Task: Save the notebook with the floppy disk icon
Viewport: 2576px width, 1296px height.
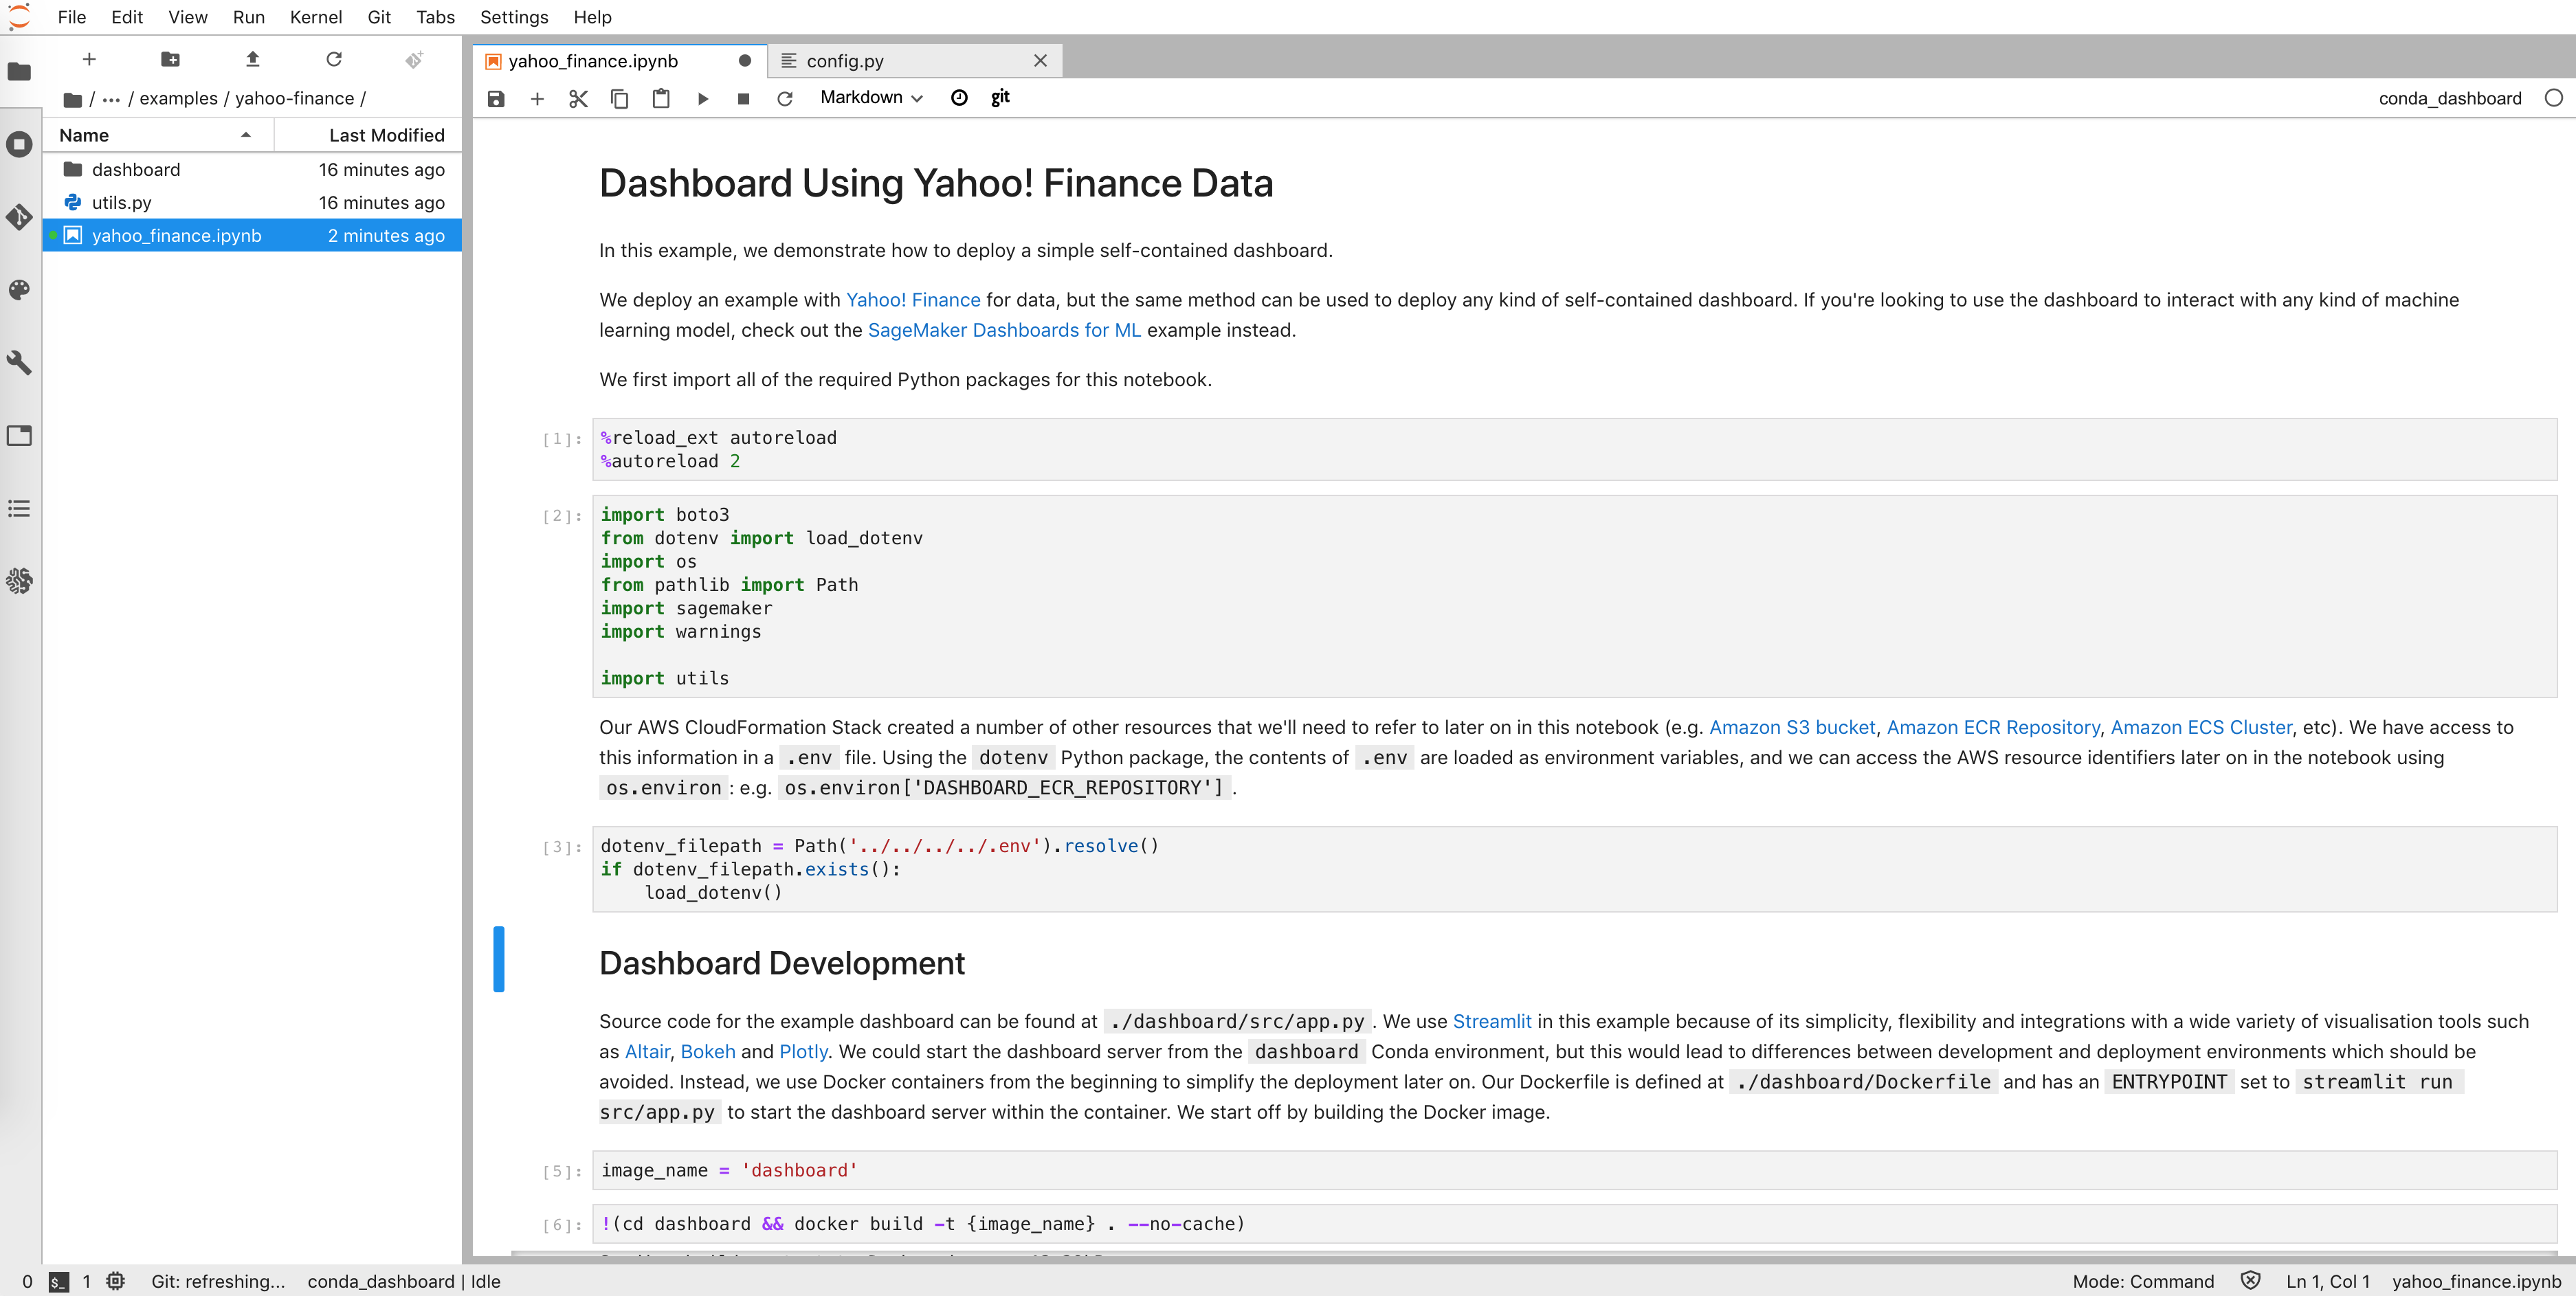Action: [x=496, y=98]
